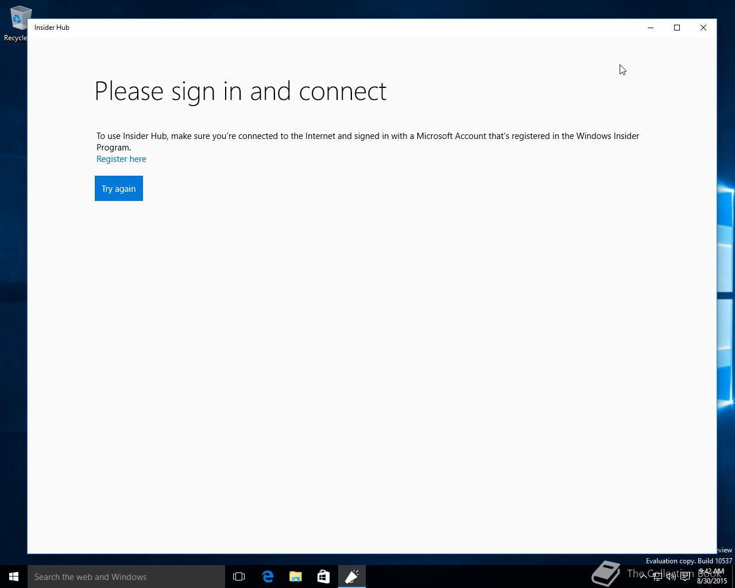Open the Recycle Bin desktop icon
The image size is (735, 588).
coord(17,24)
